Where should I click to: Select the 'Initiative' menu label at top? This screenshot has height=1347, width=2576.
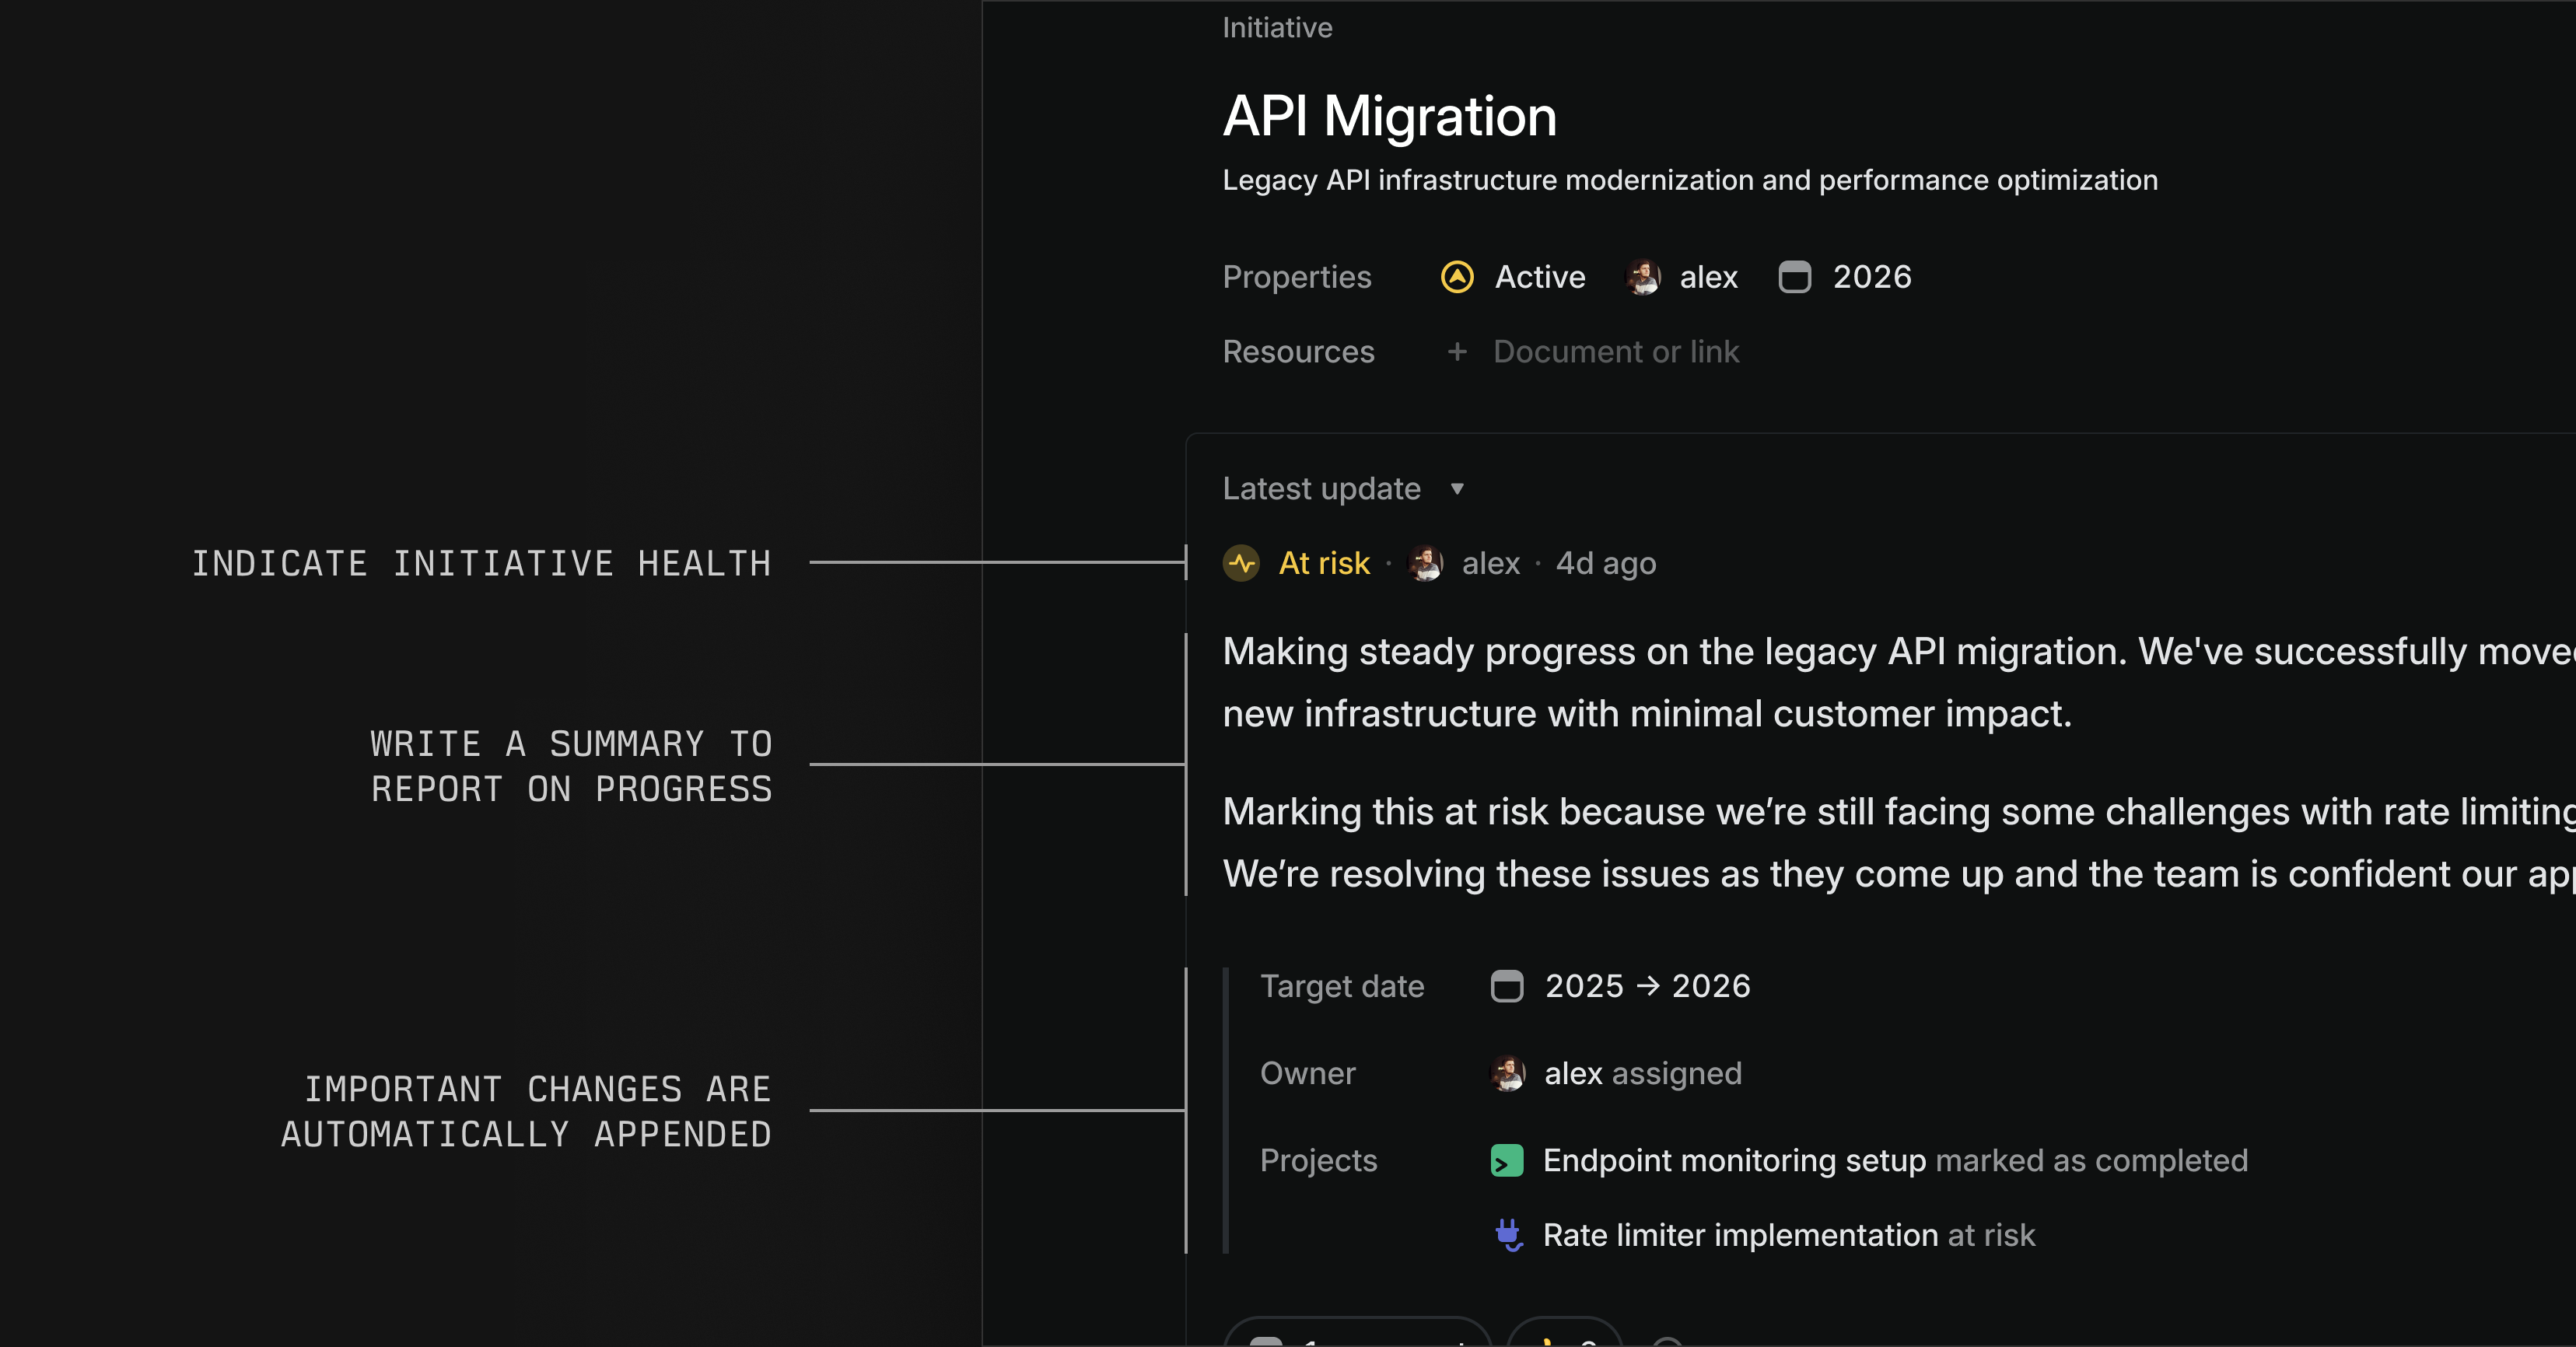(x=1276, y=27)
